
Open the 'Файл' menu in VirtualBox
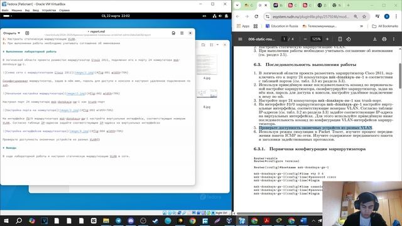[x=5, y=11]
